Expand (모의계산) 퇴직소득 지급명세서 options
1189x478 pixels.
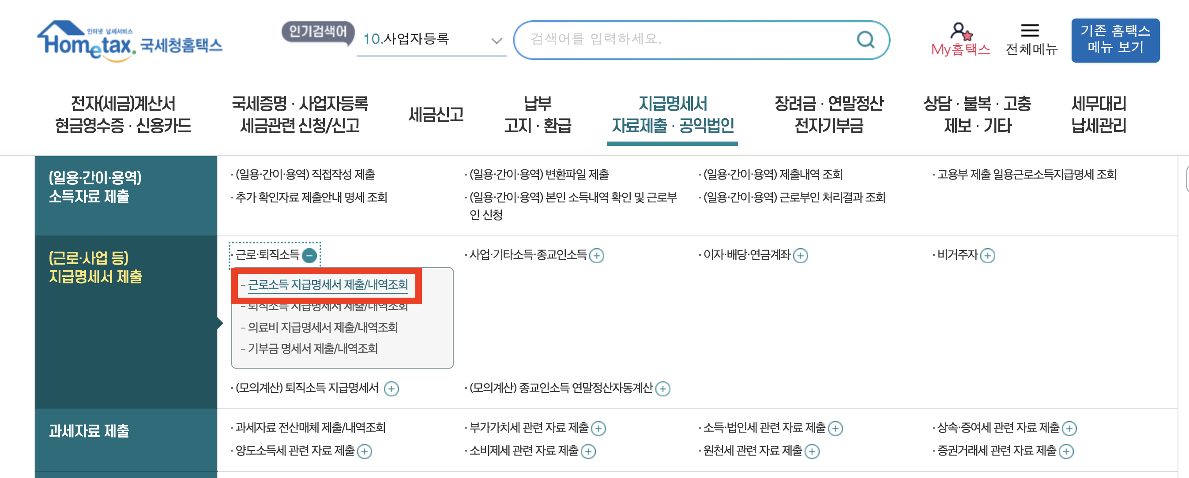[x=393, y=389]
